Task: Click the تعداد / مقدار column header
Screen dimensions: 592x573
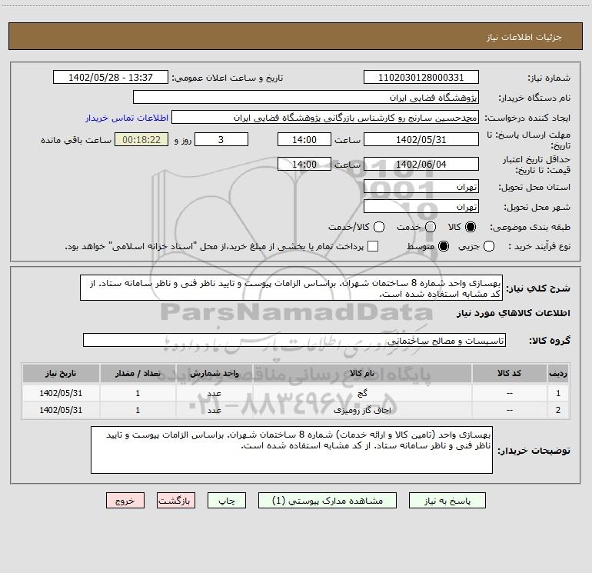Action: pos(138,373)
